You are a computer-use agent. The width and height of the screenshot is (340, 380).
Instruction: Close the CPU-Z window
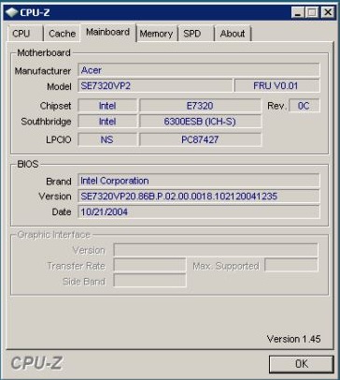coord(328,13)
